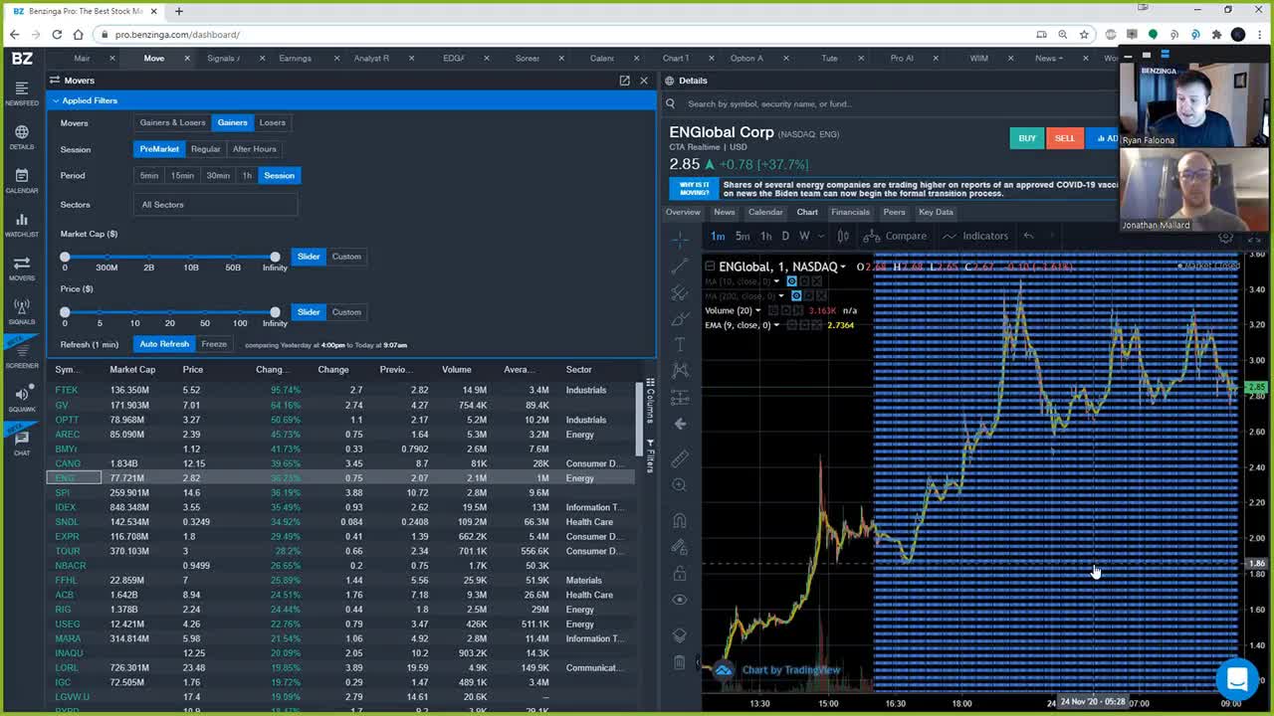1274x716 pixels.
Task: Open the Calendar sidebar icon
Action: point(22,180)
